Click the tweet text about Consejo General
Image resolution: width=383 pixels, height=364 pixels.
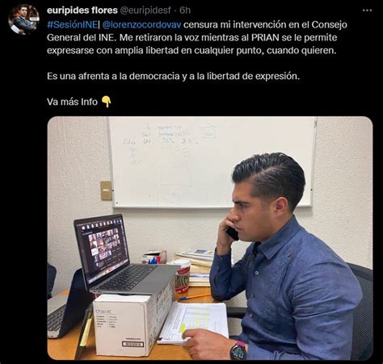(x=197, y=37)
